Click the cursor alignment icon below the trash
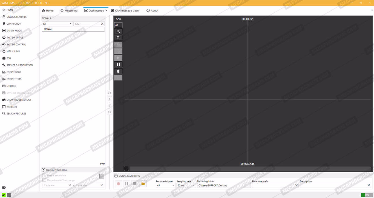This screenshot has width=374, height=198. 118,78
